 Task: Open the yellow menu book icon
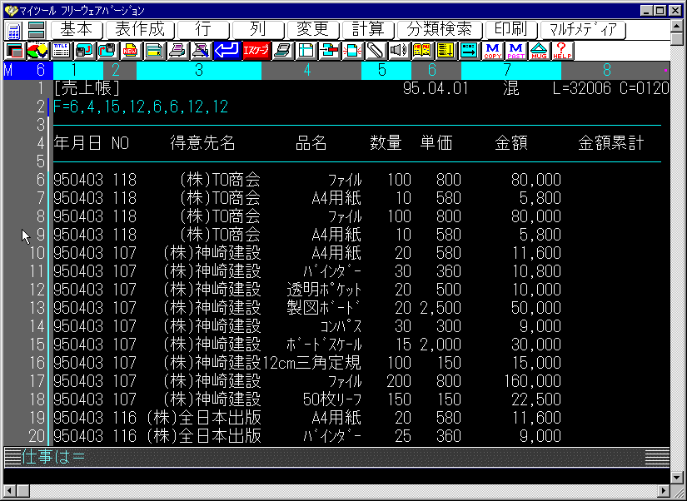421,51
